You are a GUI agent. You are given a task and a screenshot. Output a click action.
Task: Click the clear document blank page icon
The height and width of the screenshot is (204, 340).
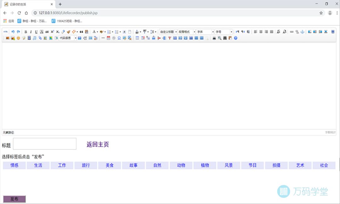pyautogui.click(x=130, y=32)
